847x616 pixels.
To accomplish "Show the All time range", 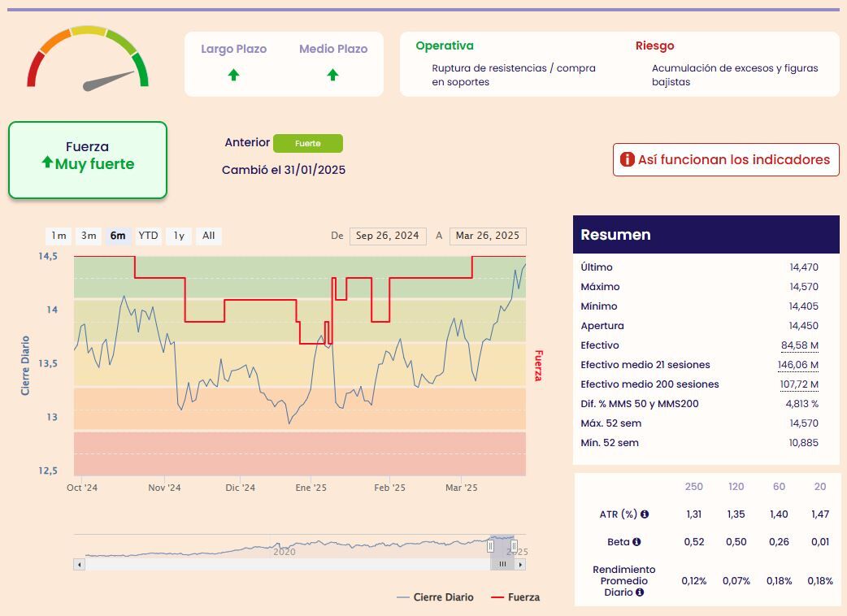I will click(x=209, y=236).
